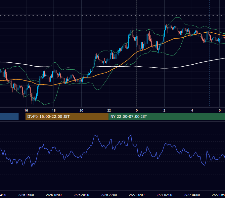The height and width of the screenshot is (198, 225).
Task: Click the NY 22:00-07:00 JST session bar
Action: coord(166,116)
